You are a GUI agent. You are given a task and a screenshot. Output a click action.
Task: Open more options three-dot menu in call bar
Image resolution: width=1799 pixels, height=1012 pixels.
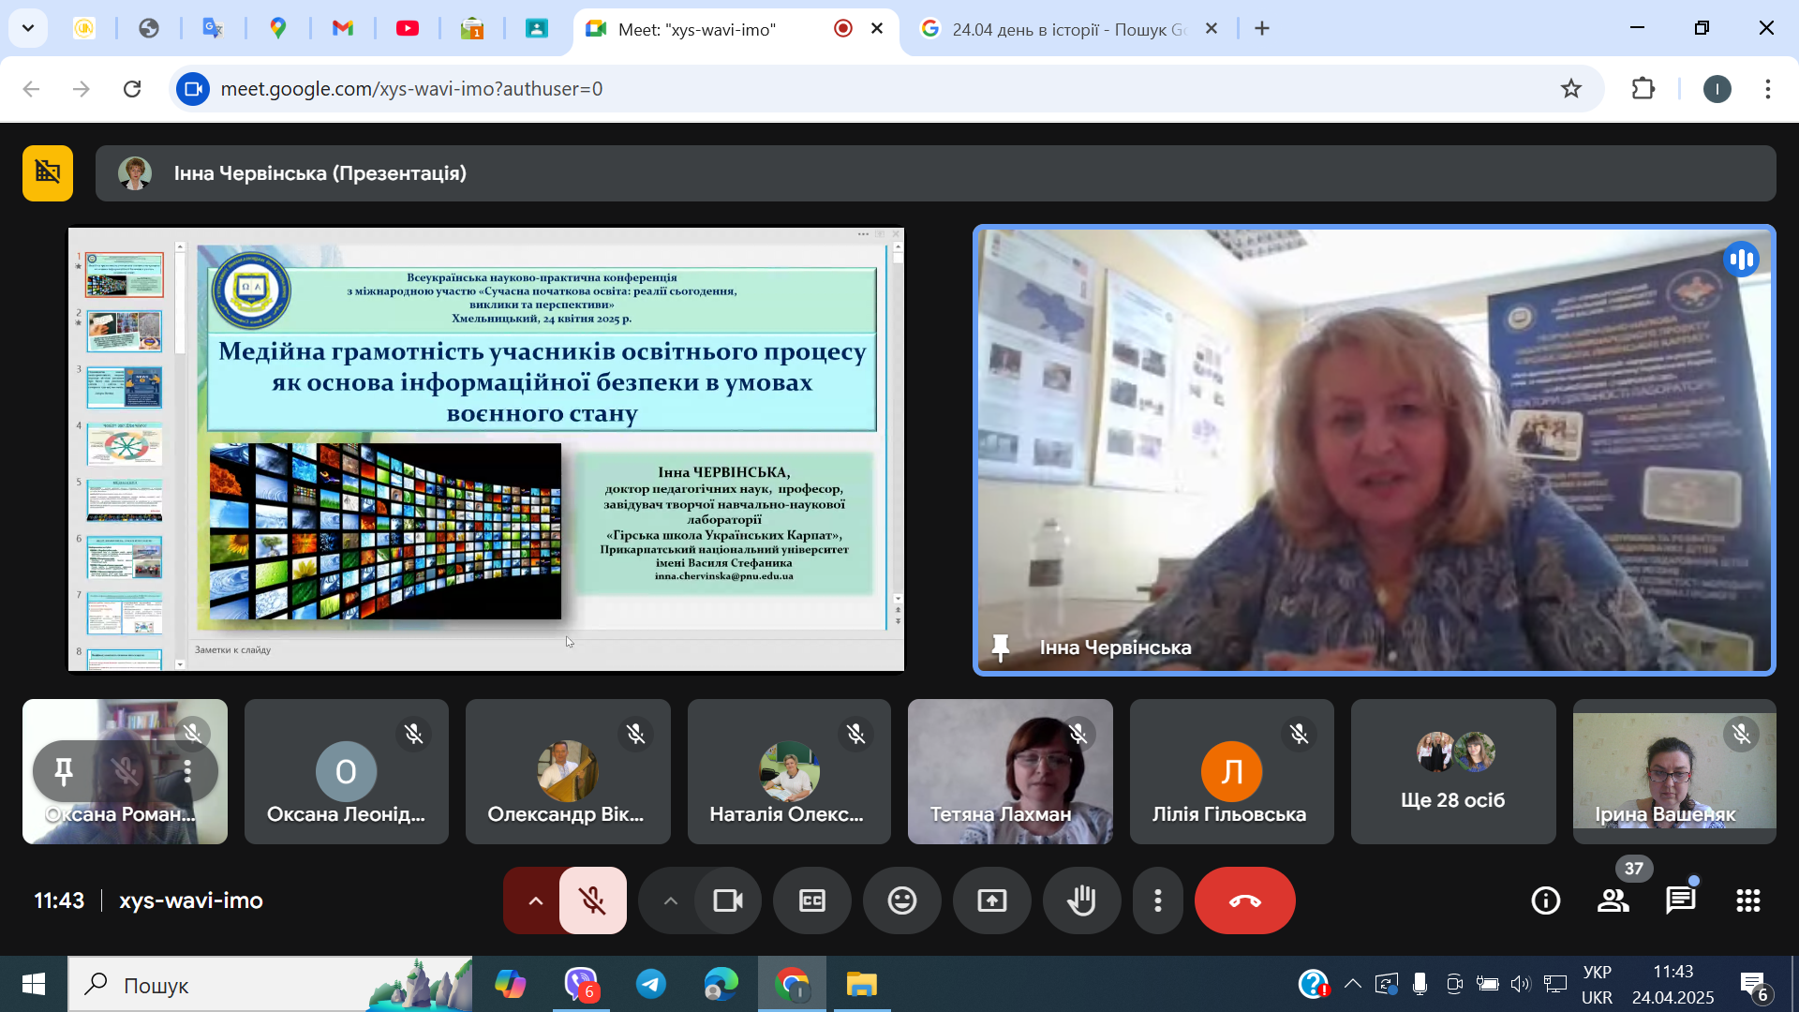pos(1158,900)
